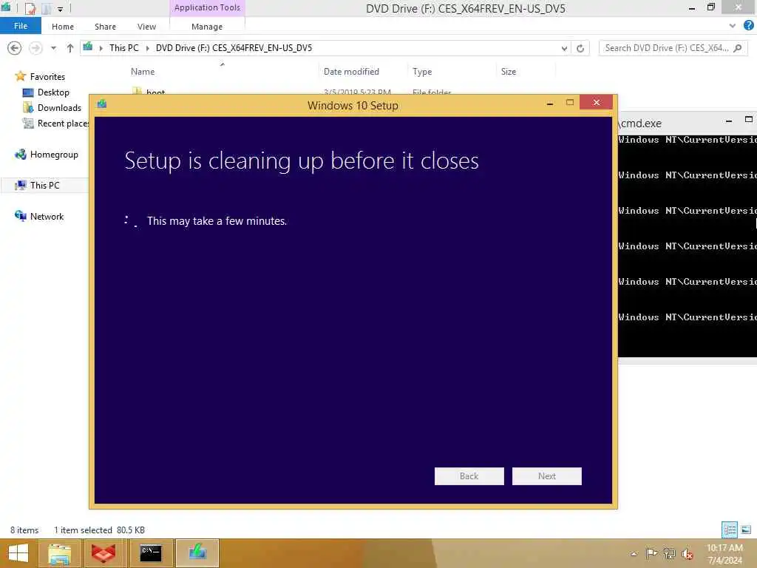Open the quick access toolbar customize dropdown

click(x=61, y=9)
